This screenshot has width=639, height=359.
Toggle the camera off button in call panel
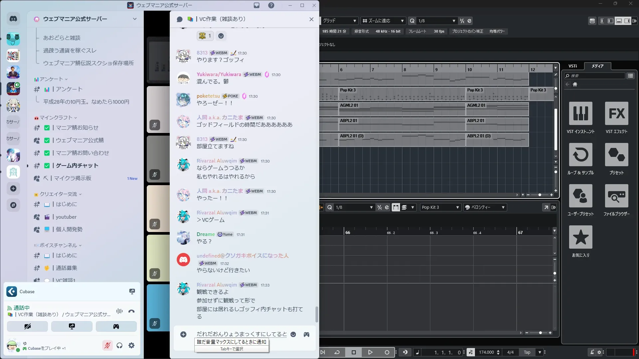click(x=27, y=326)
